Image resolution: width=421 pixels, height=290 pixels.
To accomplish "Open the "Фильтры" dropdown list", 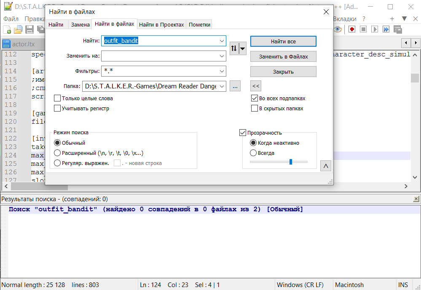I will (222, 72).
